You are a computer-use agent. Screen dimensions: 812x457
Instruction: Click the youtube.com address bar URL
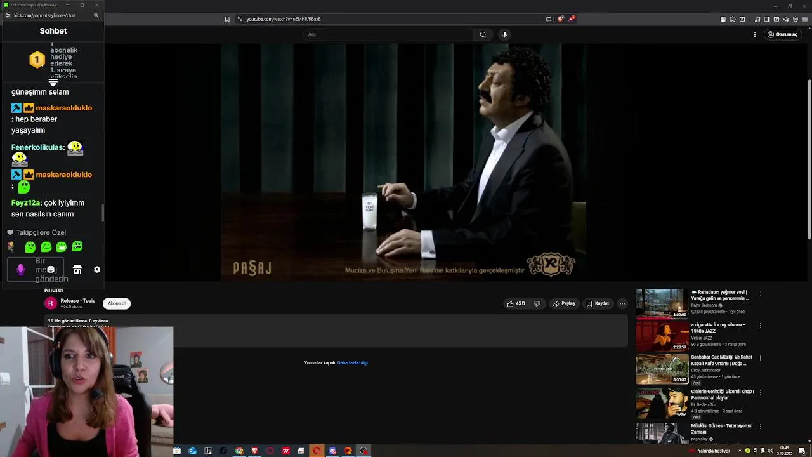(283, 19)
